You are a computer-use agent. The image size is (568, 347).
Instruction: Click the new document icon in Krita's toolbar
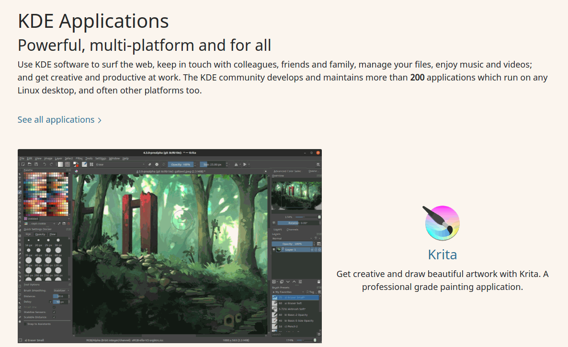click(x=23, y=164)
